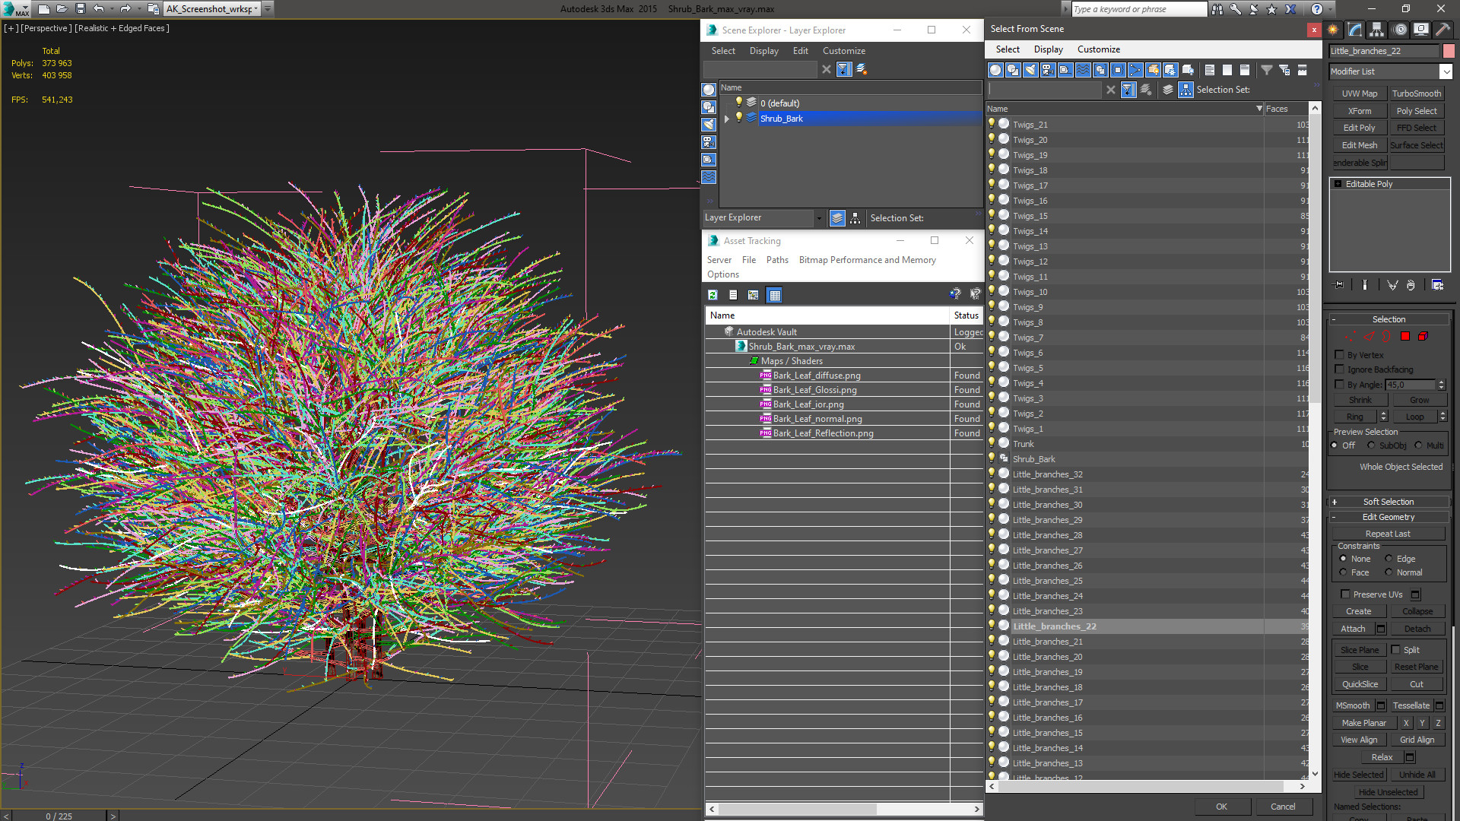Open Select menu in Select From Scene
Image resolution: width=1460 pixels, height=821 pixels.
pos(1008,49)
